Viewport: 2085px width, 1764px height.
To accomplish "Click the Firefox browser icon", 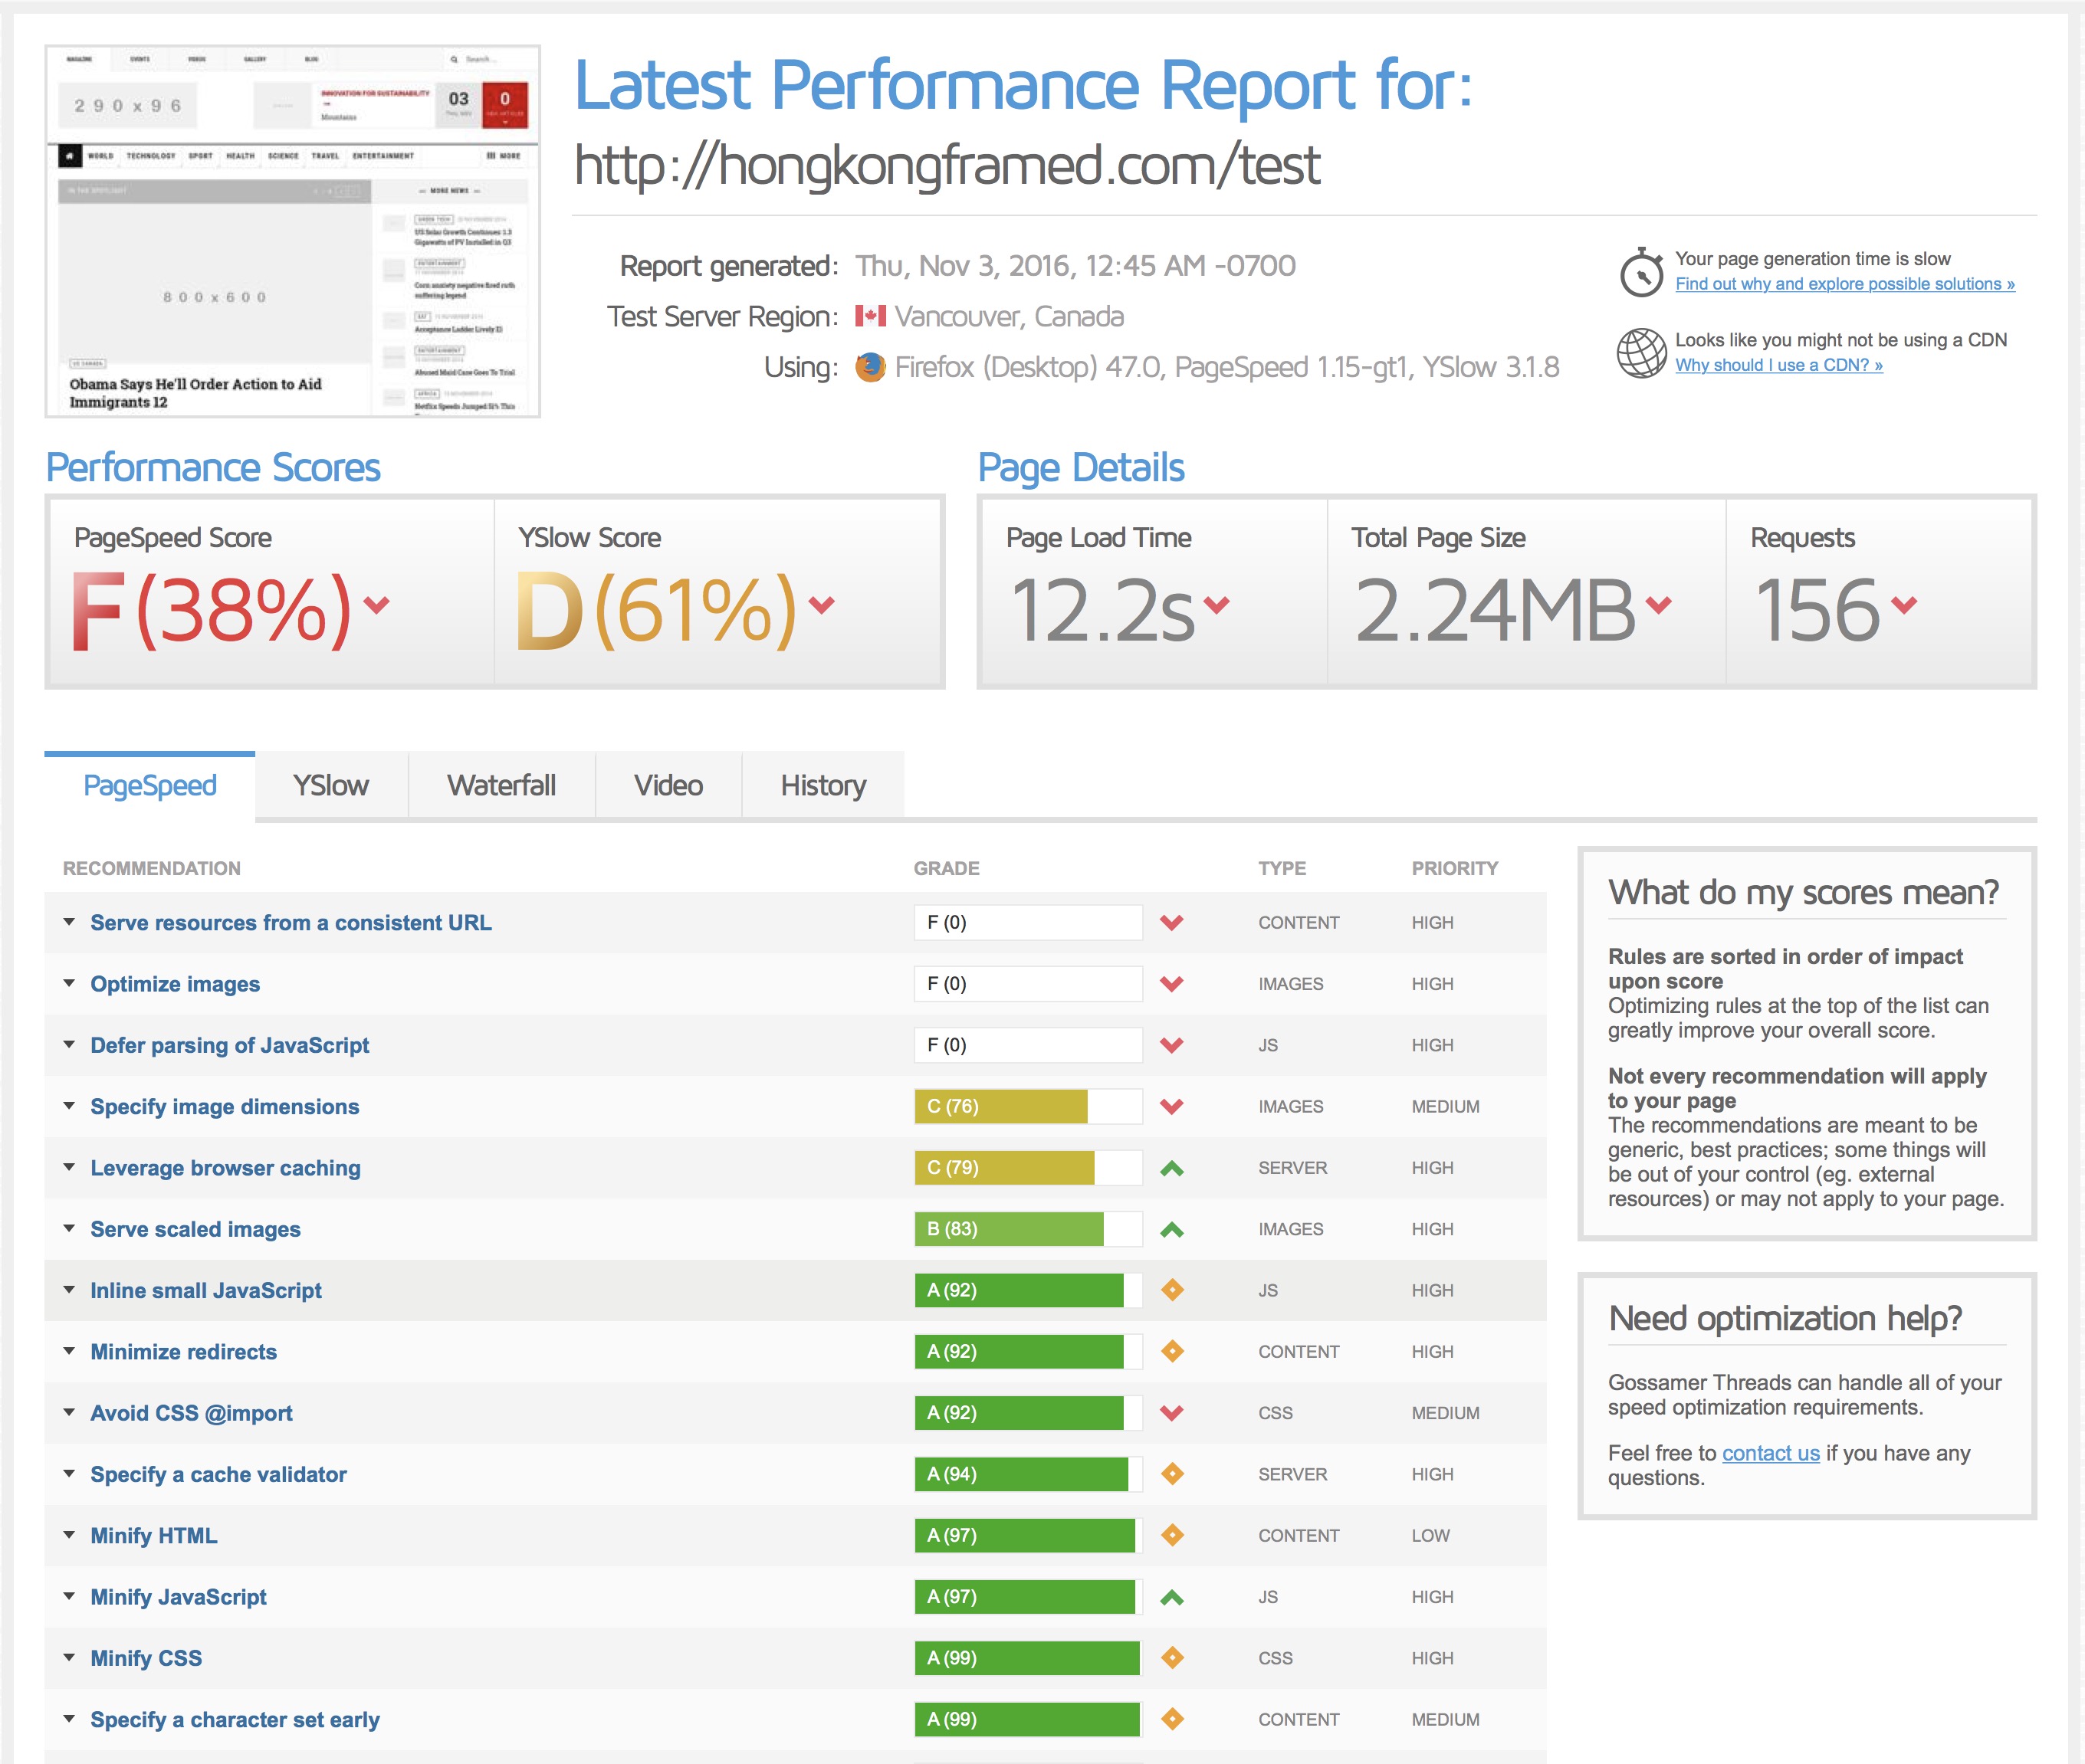I will [871, 367].
